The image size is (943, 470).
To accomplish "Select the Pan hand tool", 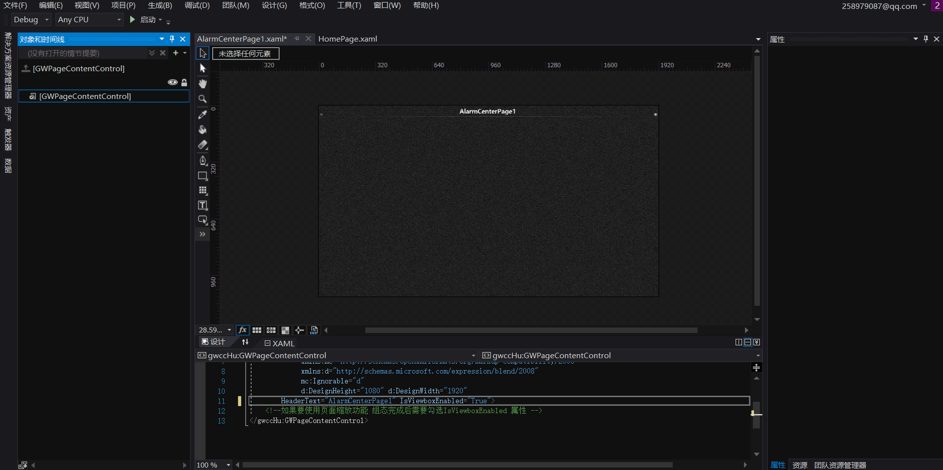I will pyautogui.click(x=202, y=84).
